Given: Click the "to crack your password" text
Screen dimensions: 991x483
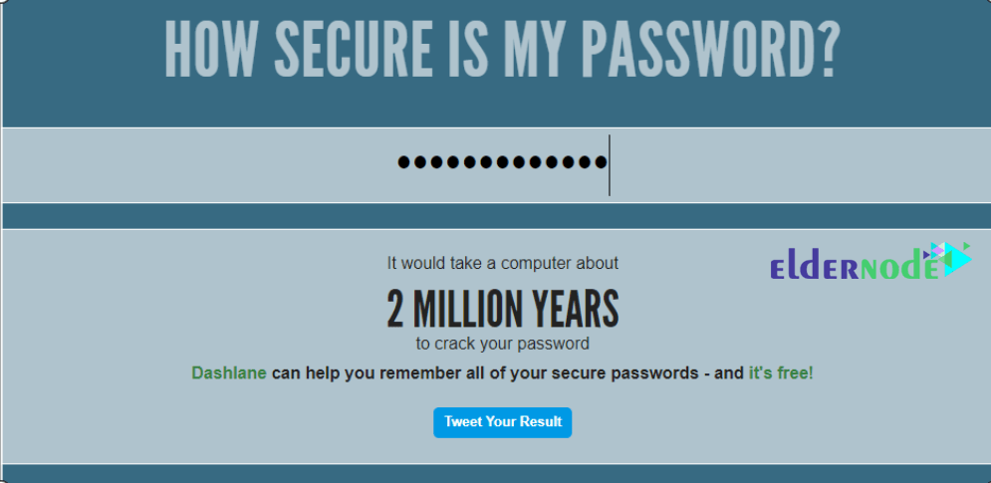Looking at the screenshot, I should click(x=502, y=344).
